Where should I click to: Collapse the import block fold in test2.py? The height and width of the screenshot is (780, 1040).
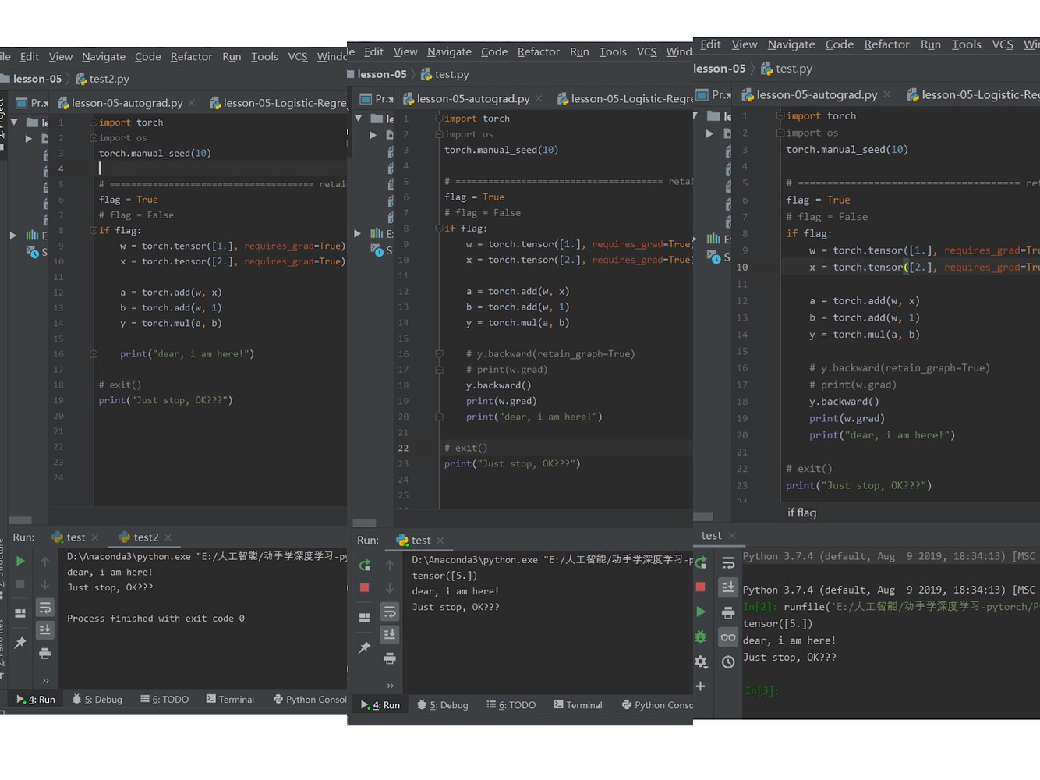[94, 122]
